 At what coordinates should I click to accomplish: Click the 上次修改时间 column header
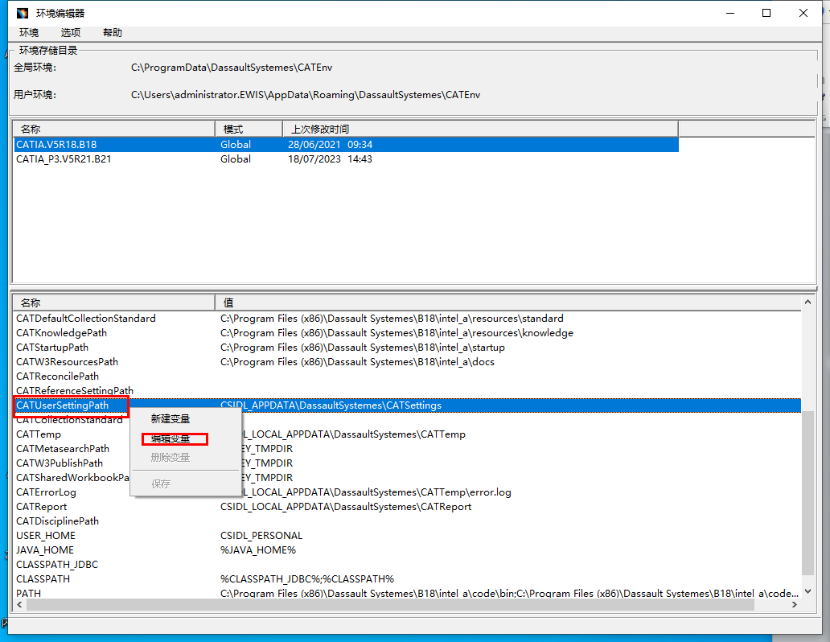click(481, 129)
